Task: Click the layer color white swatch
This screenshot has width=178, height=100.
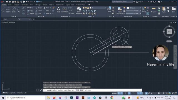Action: tap(90, 8)
